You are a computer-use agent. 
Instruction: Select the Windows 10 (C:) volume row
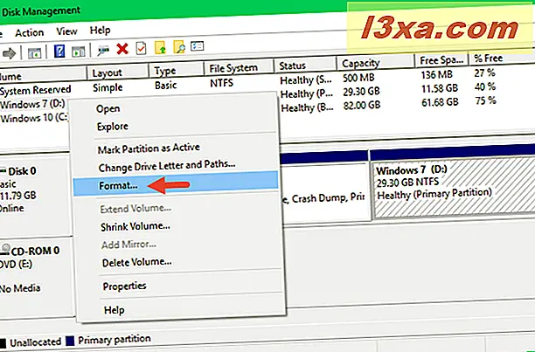[x=35, y=118]
